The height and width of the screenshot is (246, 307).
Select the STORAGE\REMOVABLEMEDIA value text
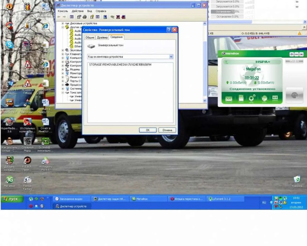[120, 65]
